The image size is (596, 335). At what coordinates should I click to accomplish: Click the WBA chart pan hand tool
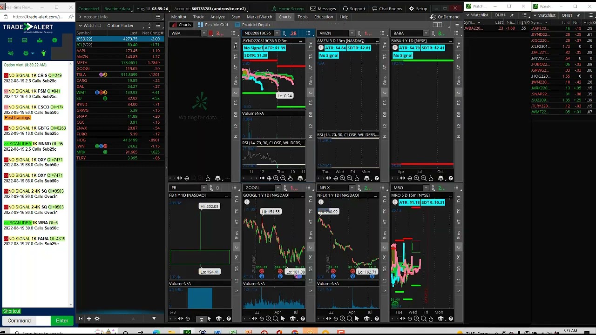click(x=208, y=178)
